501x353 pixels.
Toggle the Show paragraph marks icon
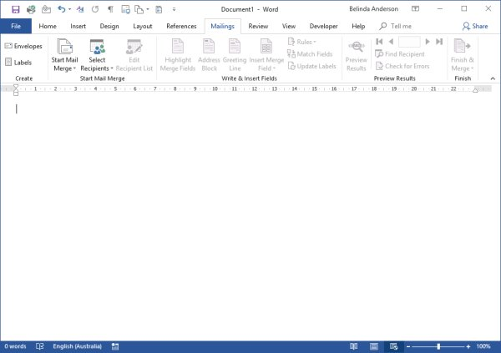point(110,9)
